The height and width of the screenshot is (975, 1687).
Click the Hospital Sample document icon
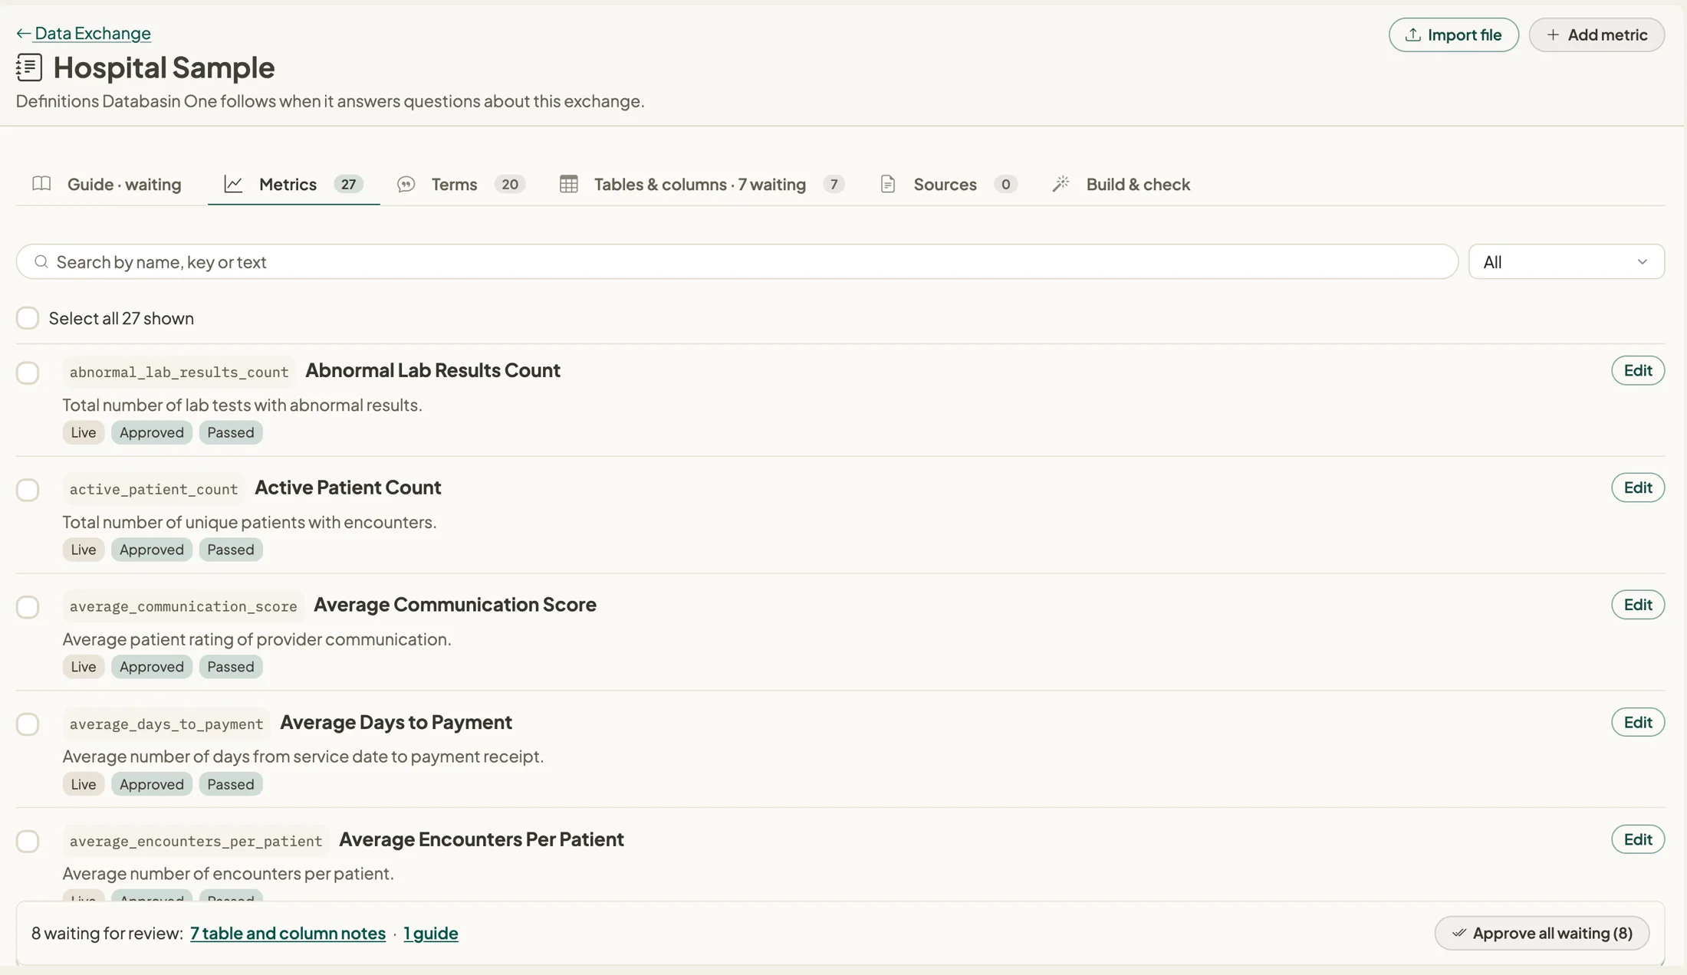tap(29, 67)
